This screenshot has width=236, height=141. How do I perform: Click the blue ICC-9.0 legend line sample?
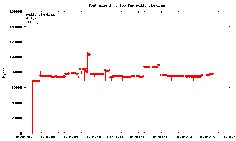point(62,22)
